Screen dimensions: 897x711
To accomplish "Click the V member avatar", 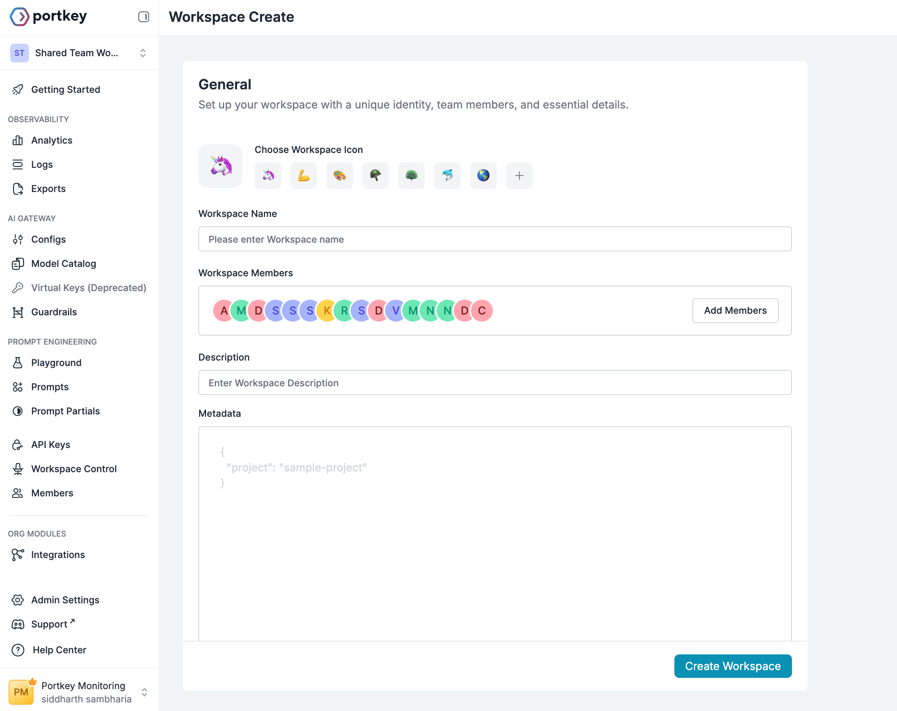I will pos(396,311).
